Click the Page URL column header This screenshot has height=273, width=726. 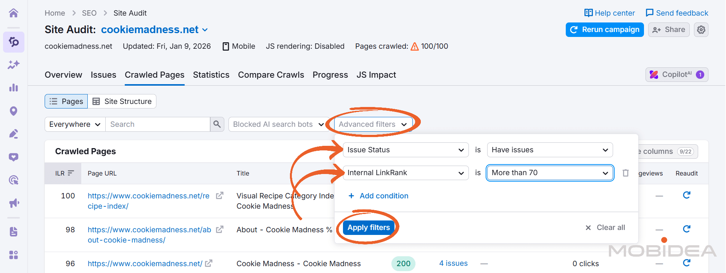click(102, 173)
